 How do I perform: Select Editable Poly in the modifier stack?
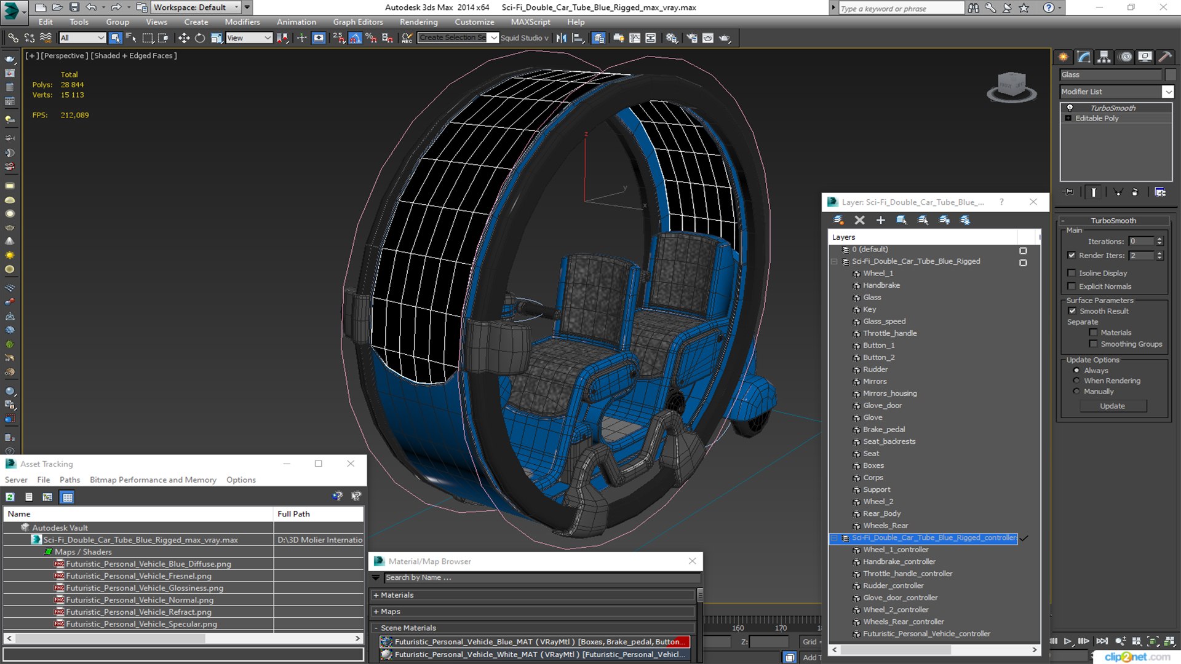click(x=1097, y=119)
